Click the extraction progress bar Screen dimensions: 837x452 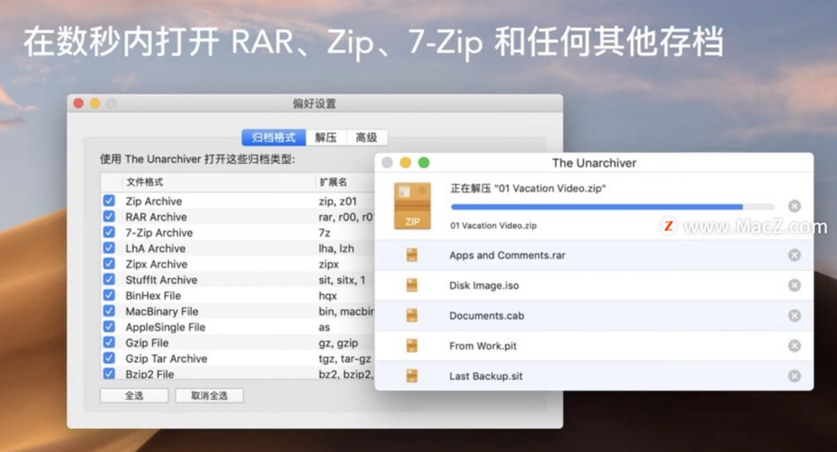[x=612, y=207]
